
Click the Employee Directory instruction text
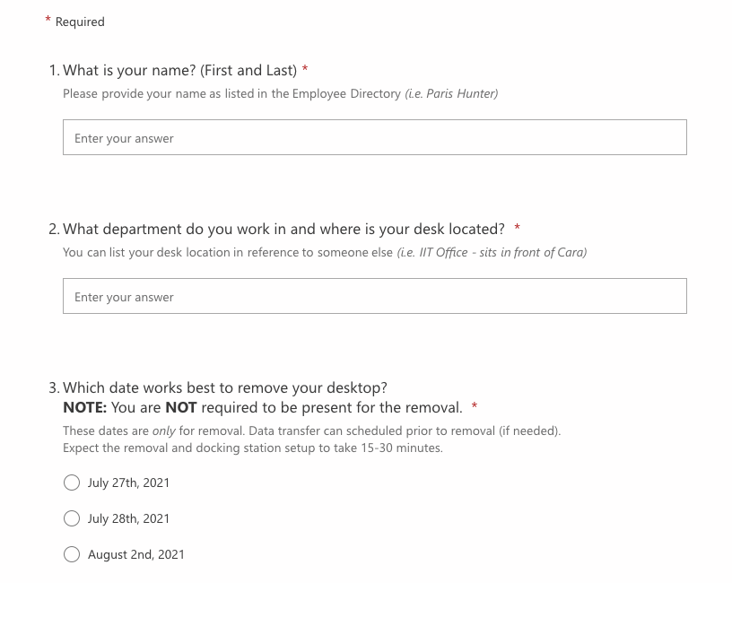click(x=231, y=93)
